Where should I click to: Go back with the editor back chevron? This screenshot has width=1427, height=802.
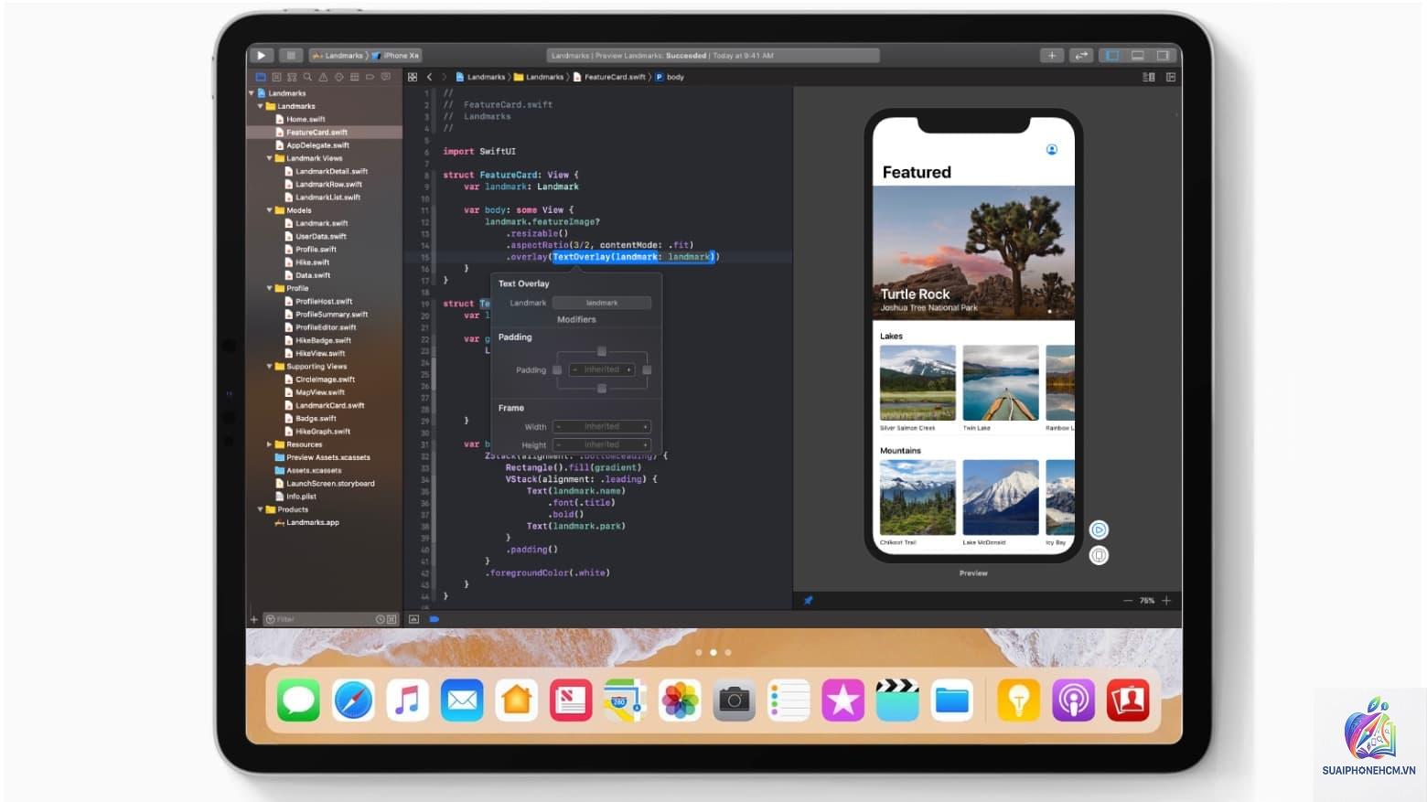point(429,78)
